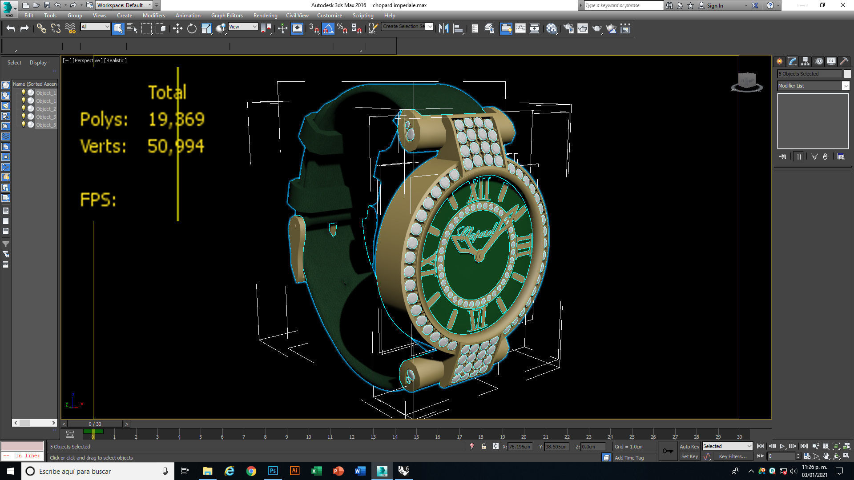Screen dimensions: 854x480
Task: Toggle Selection Lock padlock icon
Action: [483, 447]
